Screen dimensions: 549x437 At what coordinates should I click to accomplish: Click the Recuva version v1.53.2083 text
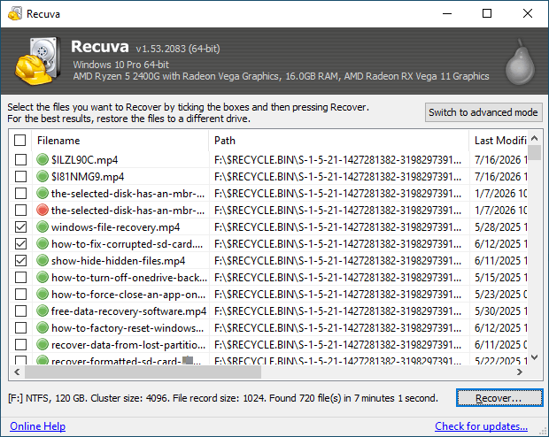point(178,49)
